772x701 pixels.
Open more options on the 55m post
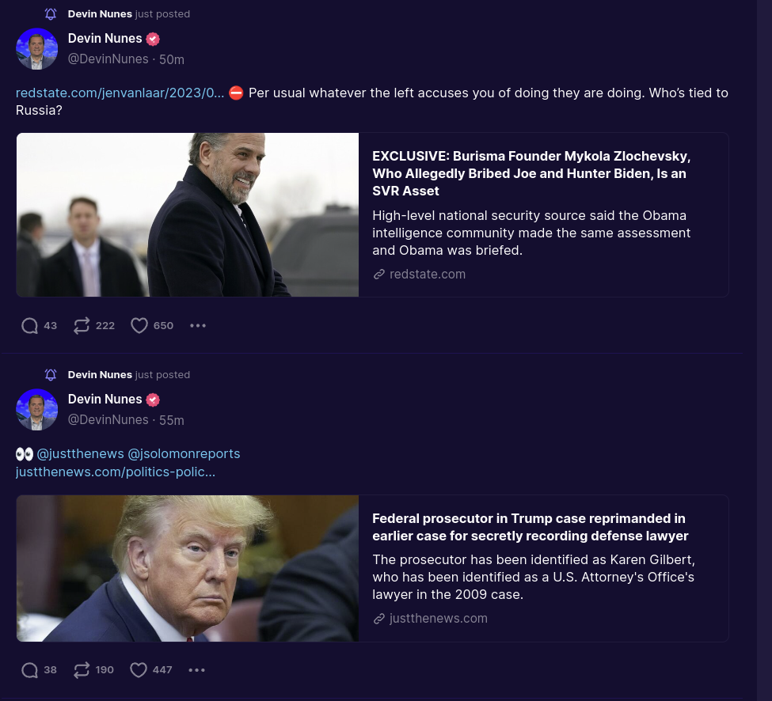(197, 670)
